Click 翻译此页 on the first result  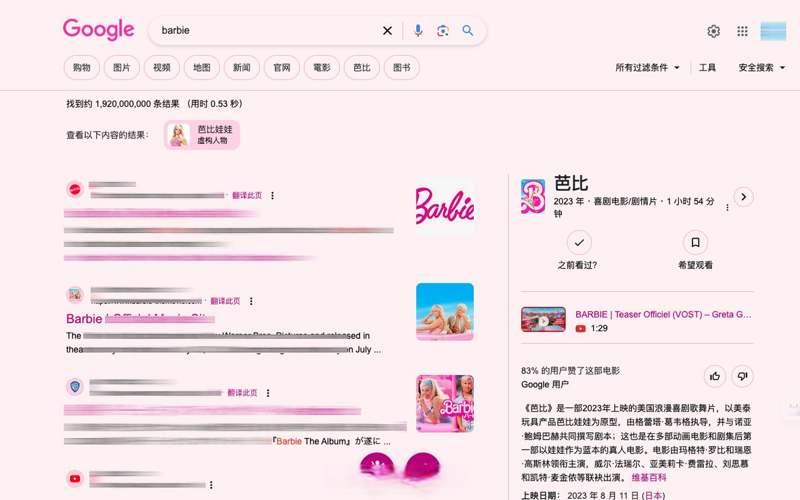tap(247, 195)
